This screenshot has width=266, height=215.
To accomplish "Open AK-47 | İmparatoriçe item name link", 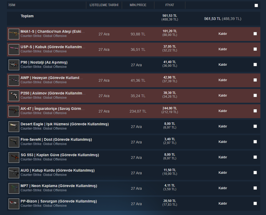I will click(52, 109).
